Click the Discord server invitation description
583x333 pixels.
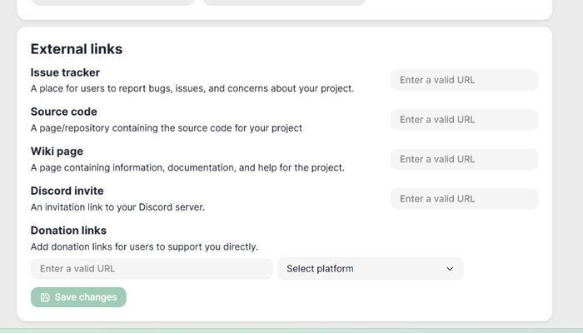117,206
